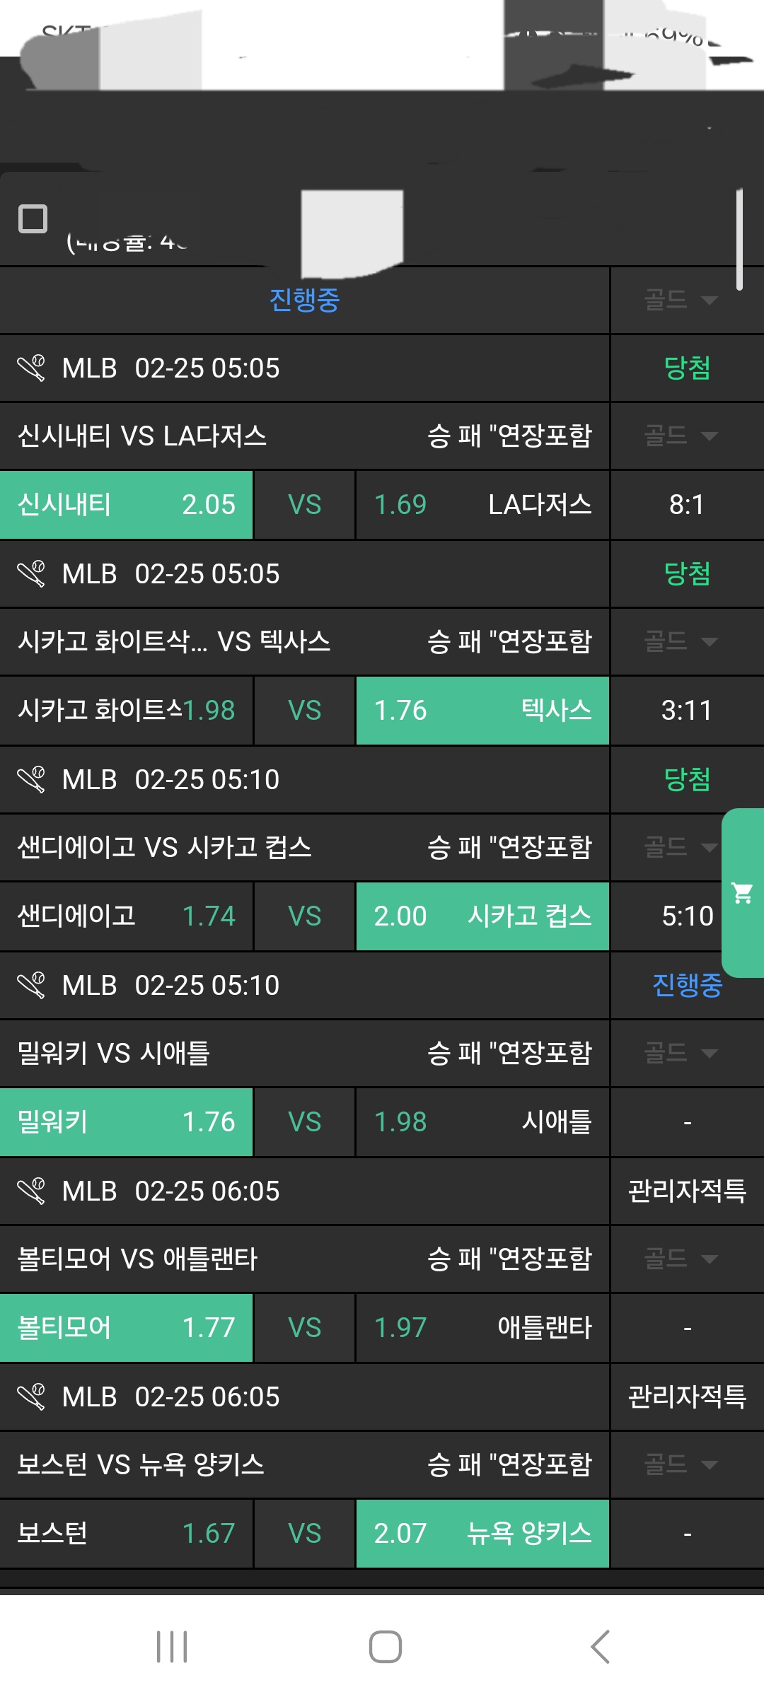
Task: Select the blue 진행중 tab at top
Action: (304, 300)
